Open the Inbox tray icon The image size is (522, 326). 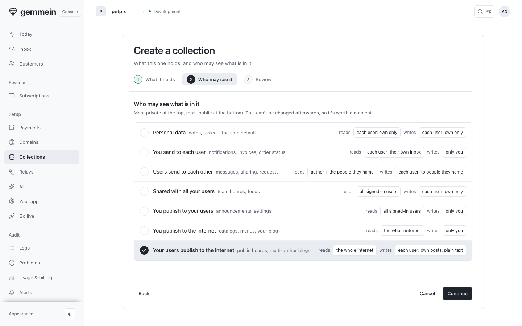[12, 49]
